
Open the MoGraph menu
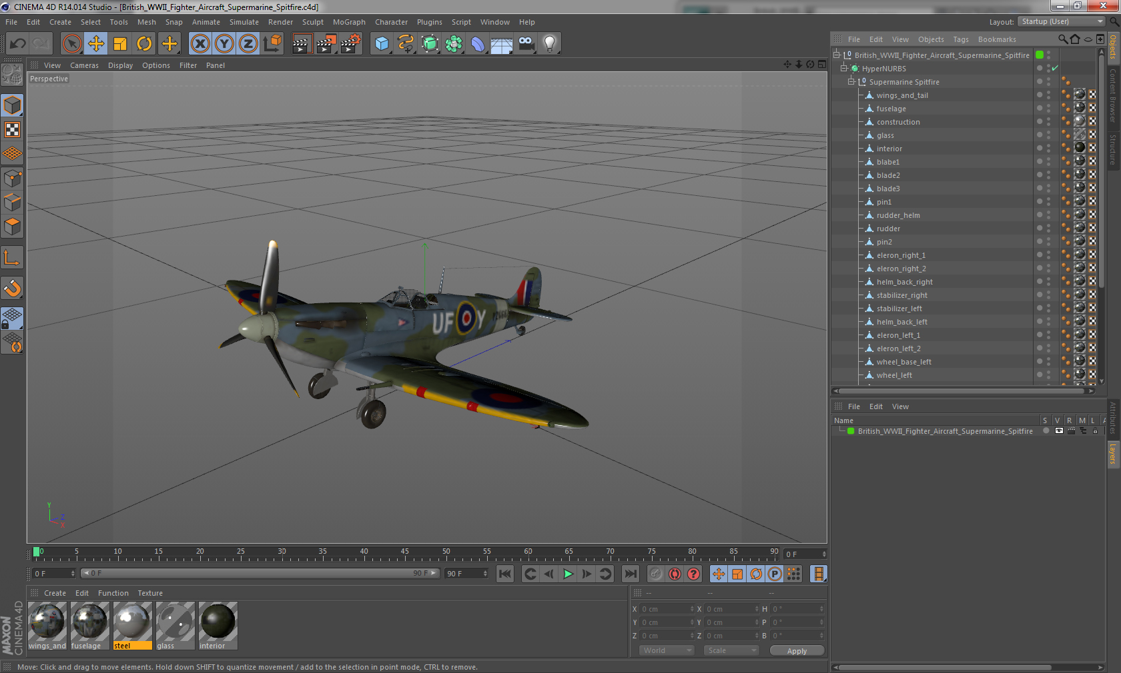(x=349, y=22)
